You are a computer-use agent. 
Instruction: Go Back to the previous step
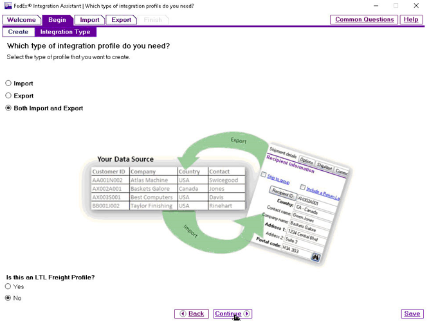[x=192, y=313]
